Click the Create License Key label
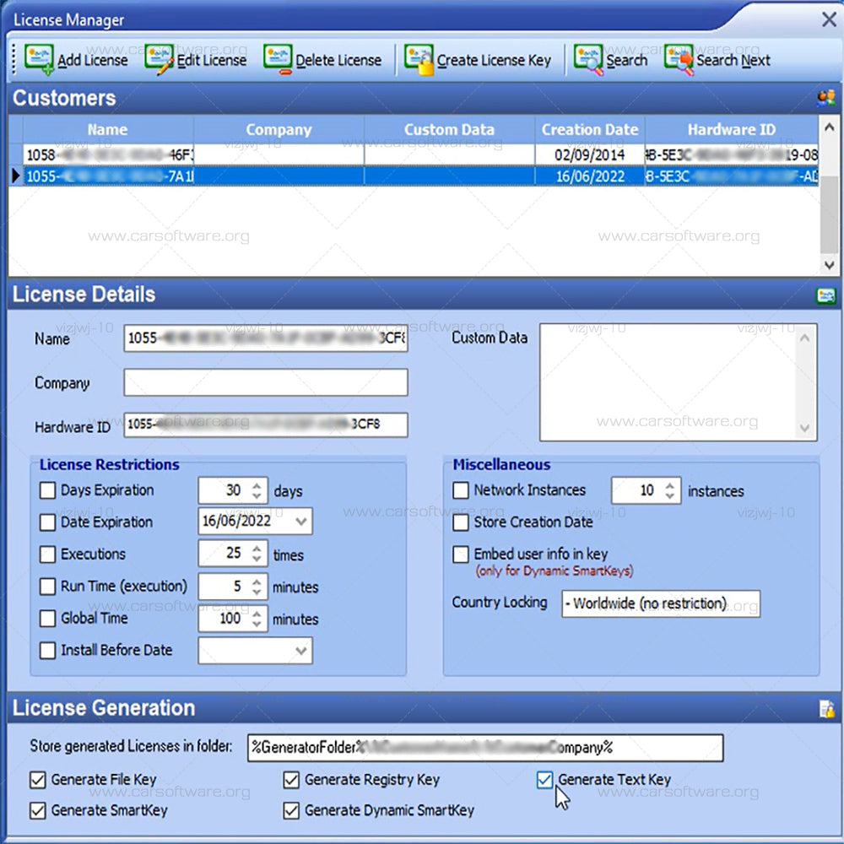This screenshot has width=844, height=844. [494, 60]
